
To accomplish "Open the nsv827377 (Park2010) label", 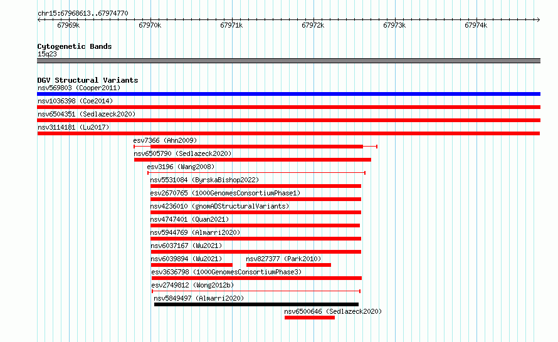I will [283, 259].
